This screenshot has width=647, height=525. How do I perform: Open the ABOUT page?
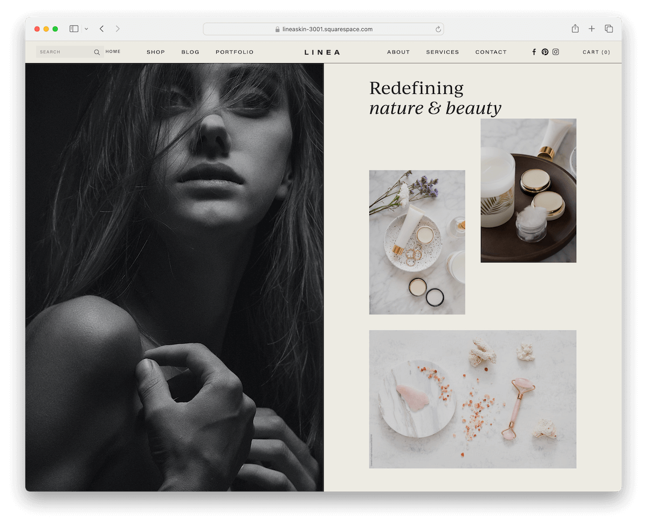coord(398,52)
